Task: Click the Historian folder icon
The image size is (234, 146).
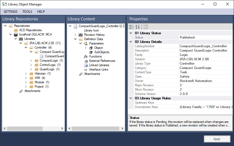Action: [31, 74]
